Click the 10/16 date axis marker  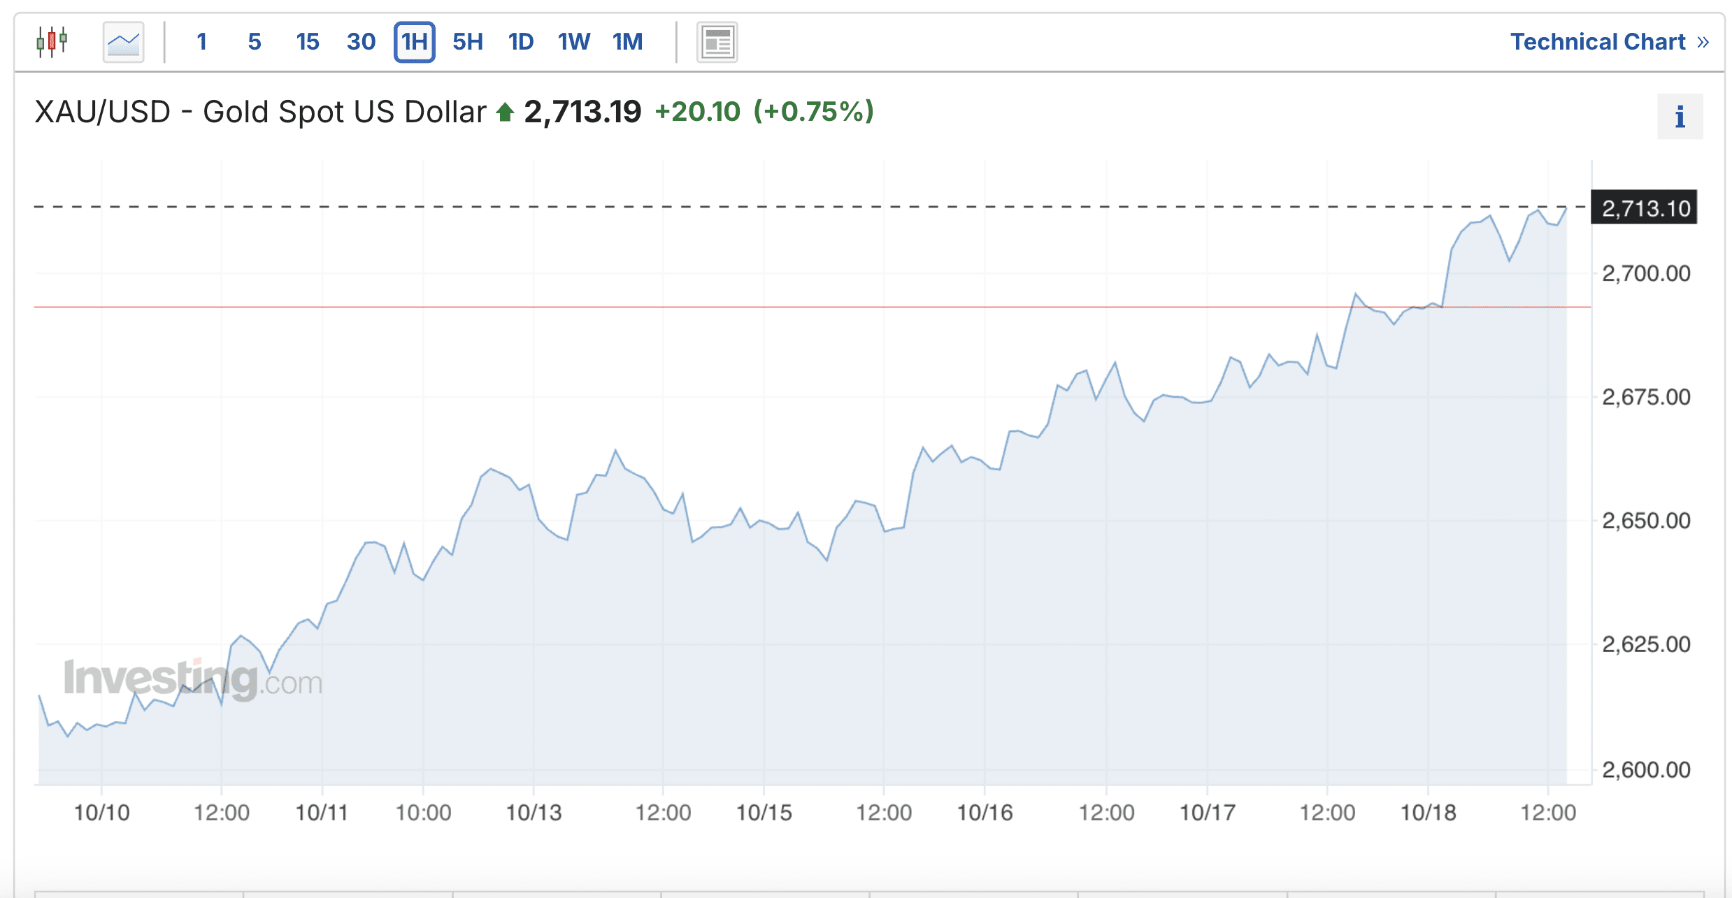985,812
